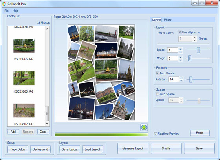The width and height of the screenshot is (220, 160).
Task: Select the DSC03766.JPG fountain thumbnail
Action: tap(24, 46)
